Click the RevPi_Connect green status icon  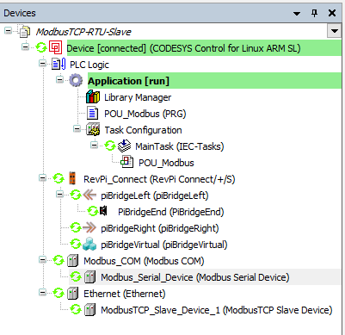59,179
